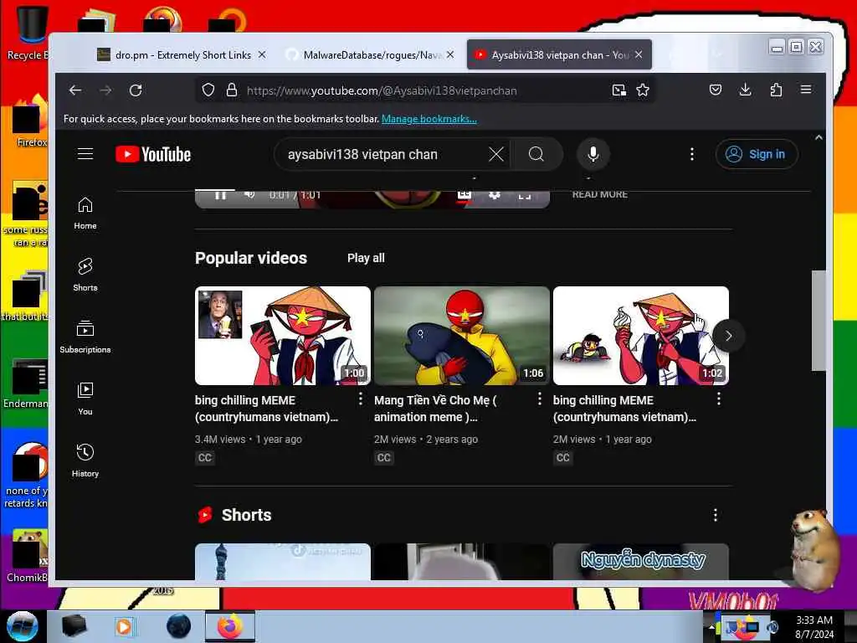The height and width of the screenshot is (643, 857).
Task: Bookmark this page with the star icon
Action: [643, 90]
